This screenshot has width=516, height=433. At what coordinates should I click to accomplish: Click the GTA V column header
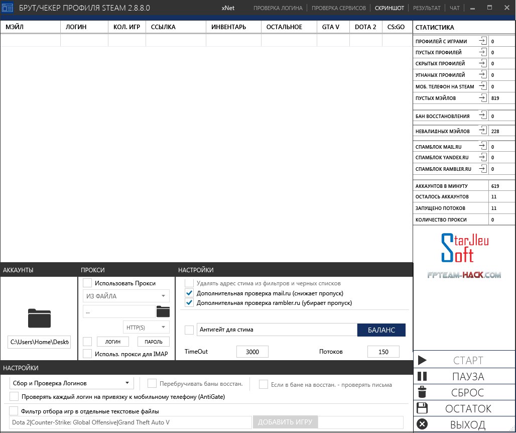333,27
